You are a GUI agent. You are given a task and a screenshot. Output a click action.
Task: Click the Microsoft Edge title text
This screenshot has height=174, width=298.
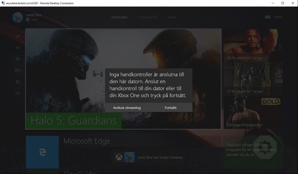[87, 141]
